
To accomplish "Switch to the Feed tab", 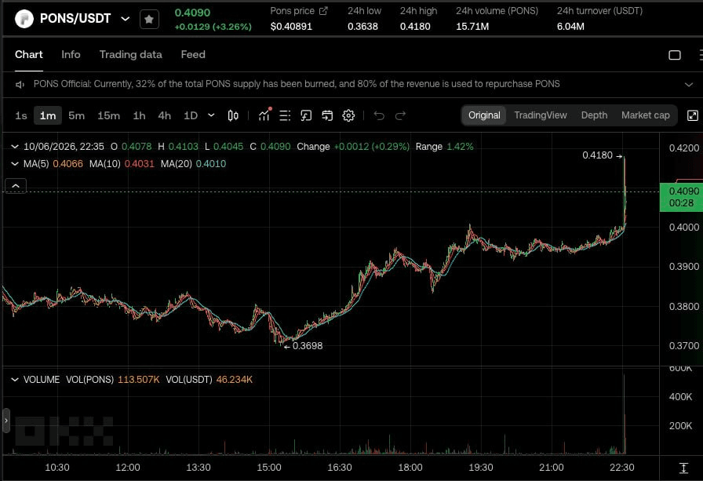I will 193,55.
